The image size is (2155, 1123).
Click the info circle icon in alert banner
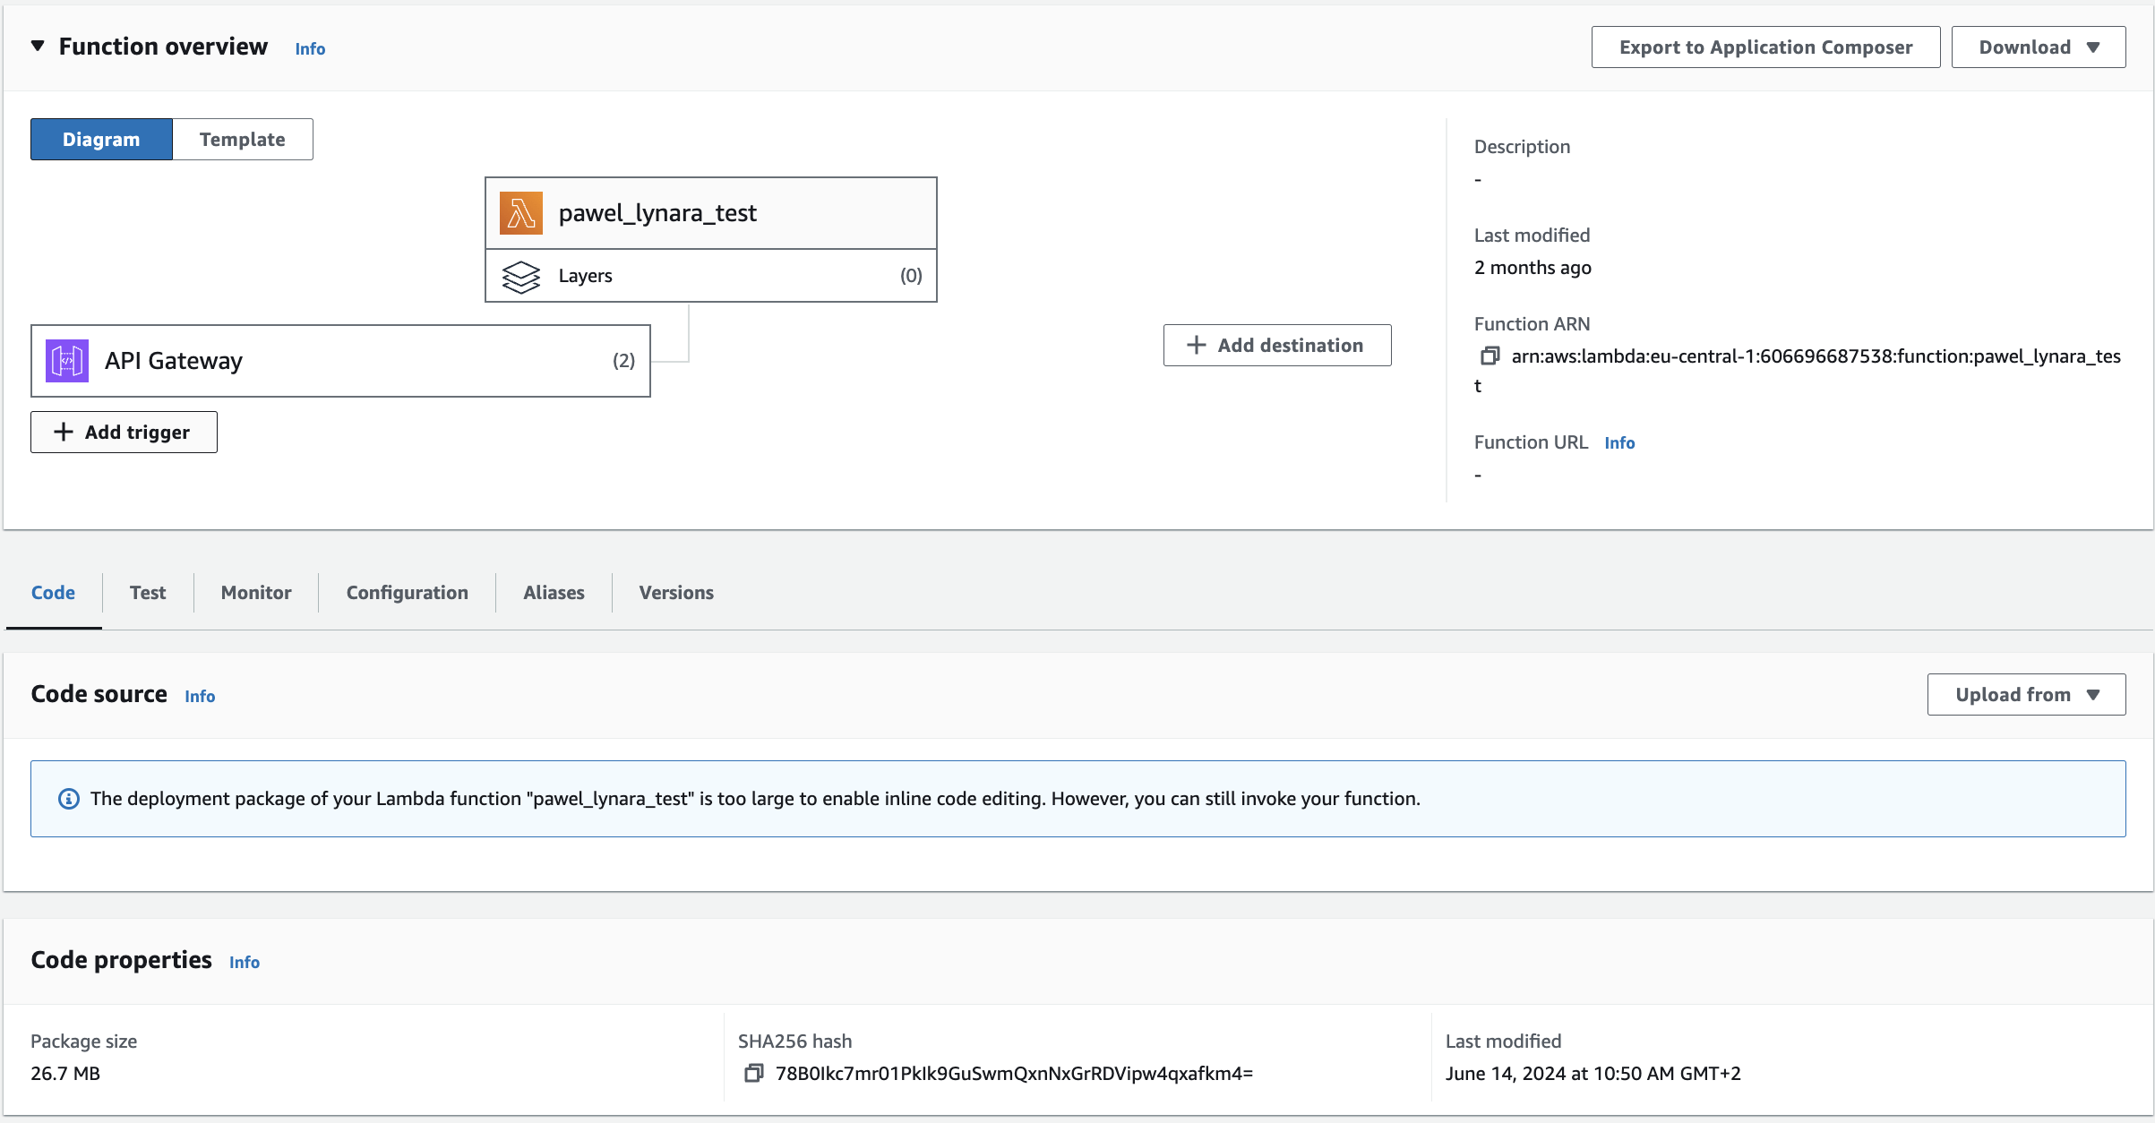[69, 799]
